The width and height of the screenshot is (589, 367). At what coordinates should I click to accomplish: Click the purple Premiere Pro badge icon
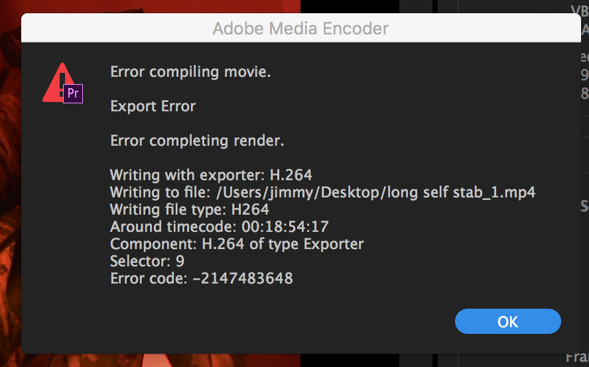(73, 93)
